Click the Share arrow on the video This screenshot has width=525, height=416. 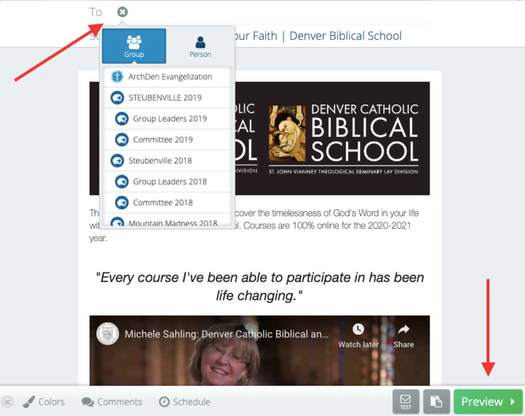[x=404, y=335]
